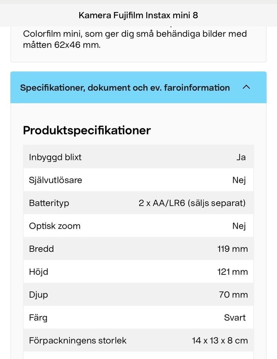Collapse the Specifikationer section chevron
This screenshot has height=359, width=277.
(246, 87)
